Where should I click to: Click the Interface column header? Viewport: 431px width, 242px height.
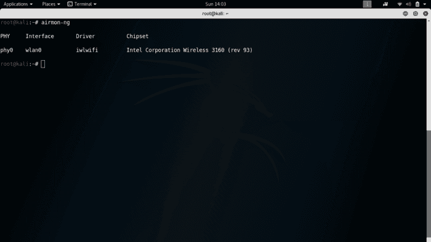click(39, 36)
